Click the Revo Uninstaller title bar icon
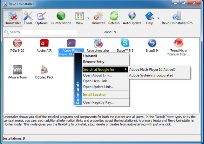 (x=5, y=4)
